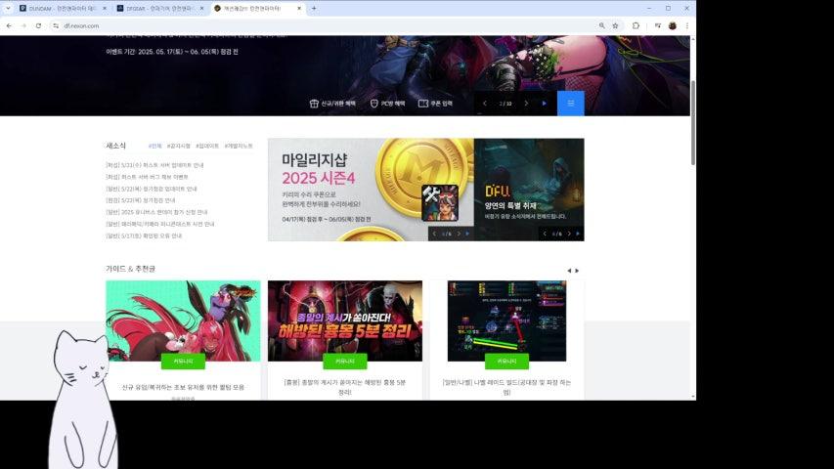Open the media control icon in Chrome toolbar

click(658, 25)
